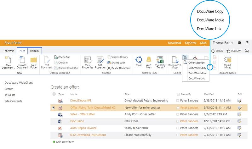
Task: Open Sites in the top bar
Action: point(203,43)
